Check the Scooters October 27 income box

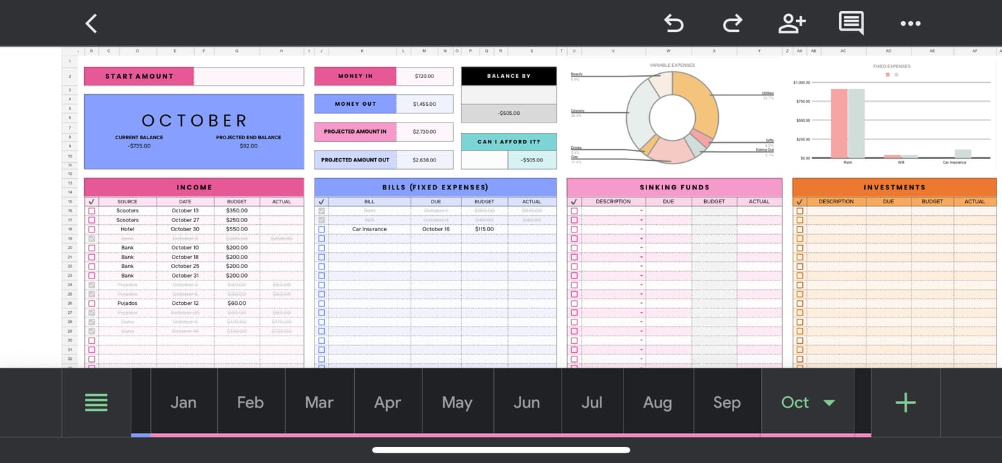[91, 220]
